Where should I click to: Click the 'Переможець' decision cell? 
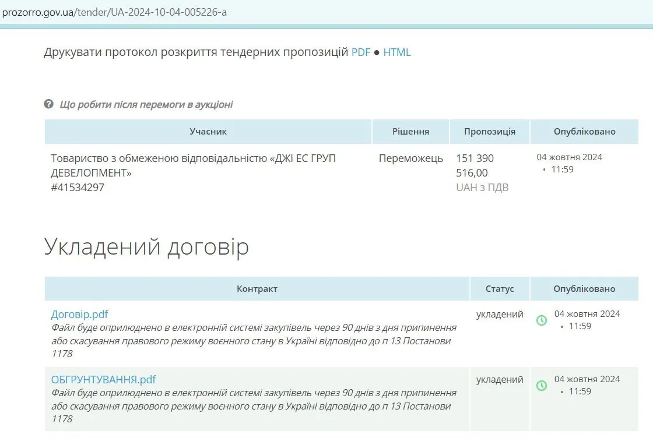(410, 158)
